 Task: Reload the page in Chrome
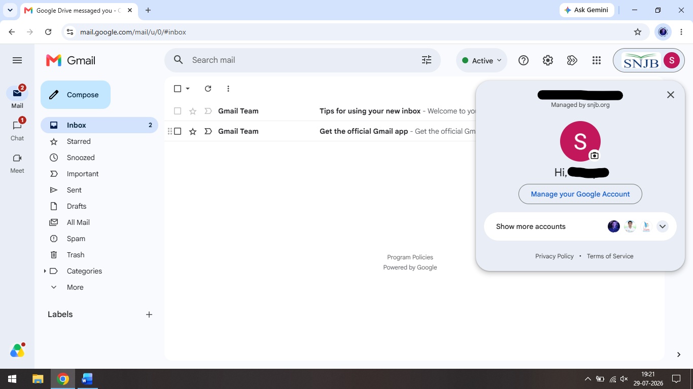[48, 32]
